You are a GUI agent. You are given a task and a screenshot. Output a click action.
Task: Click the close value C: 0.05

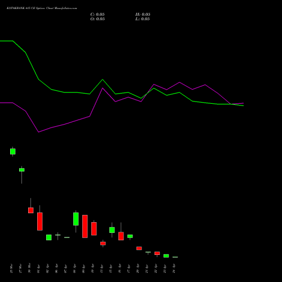[98, 15]
